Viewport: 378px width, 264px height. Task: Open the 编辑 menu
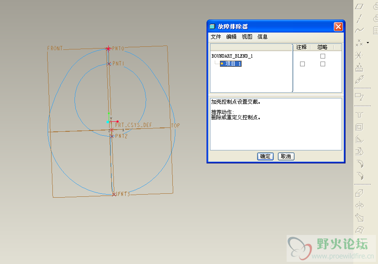[231, 37]
